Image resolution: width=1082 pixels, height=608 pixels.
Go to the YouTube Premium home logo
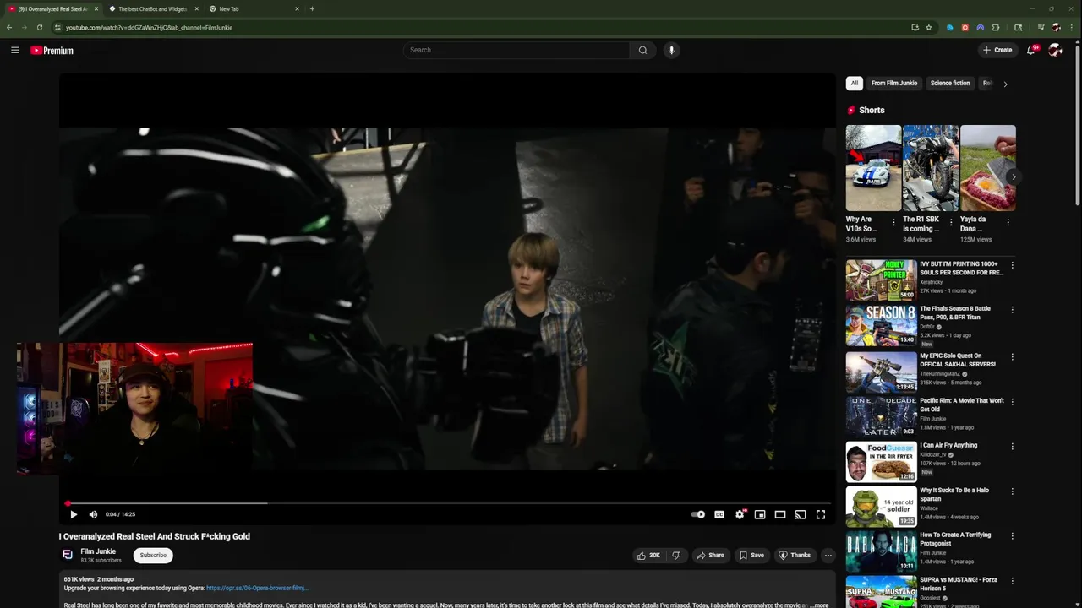click(x=52, y=51)
